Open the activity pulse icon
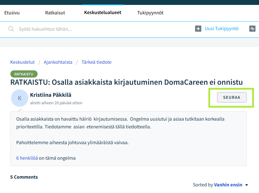 click(252, 29)
